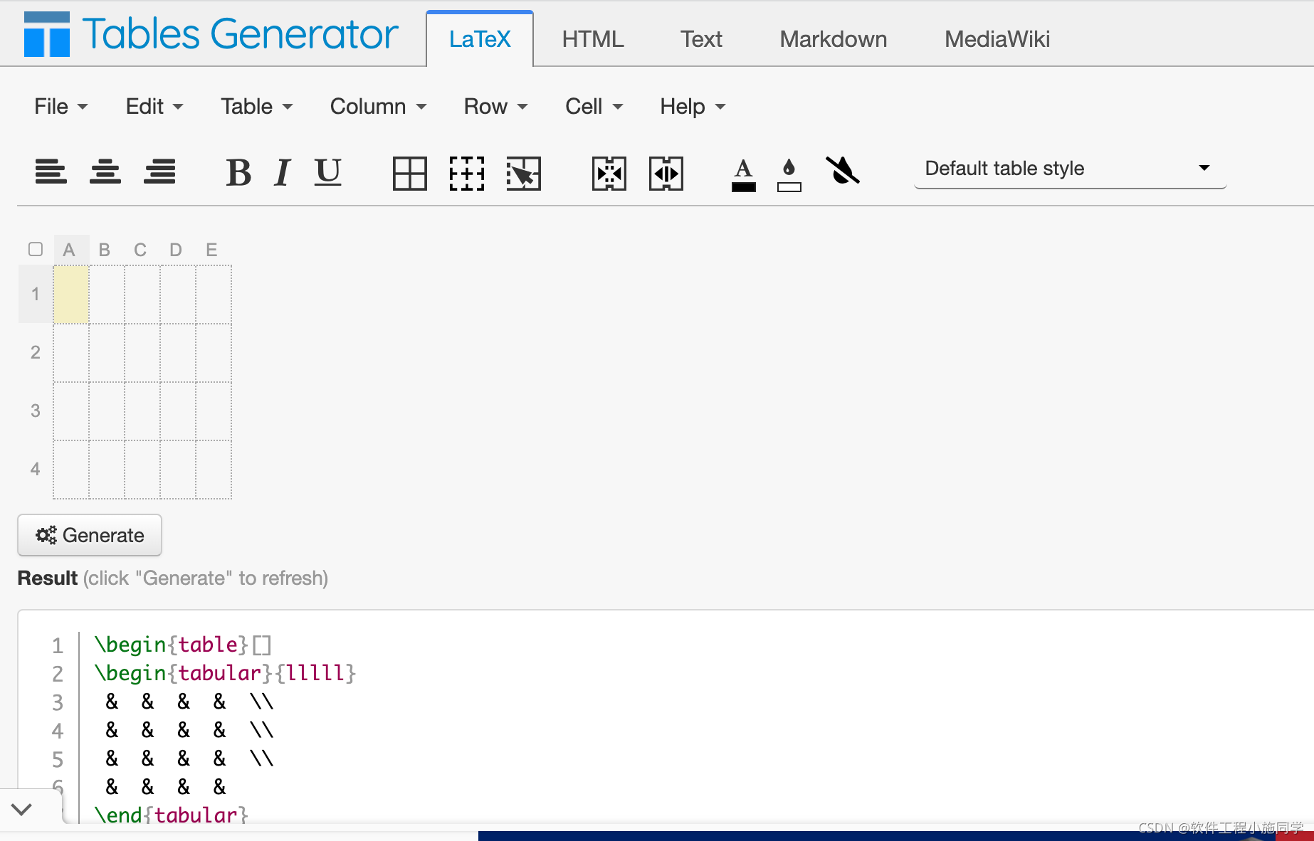Select column C header

(x=140, y=250)
